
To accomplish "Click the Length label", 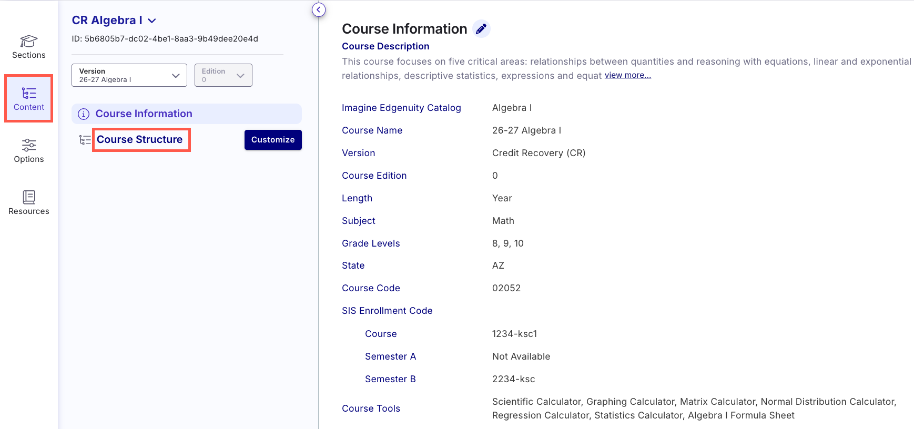I will coord(357,198).
